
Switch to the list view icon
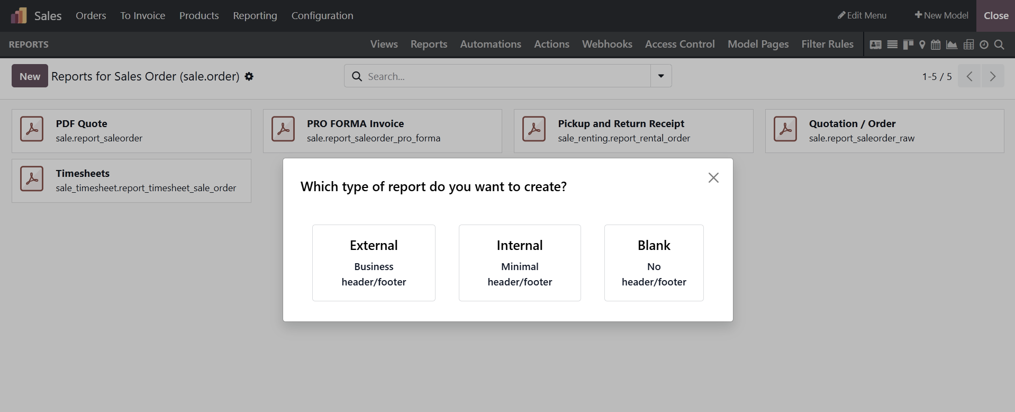892,44
